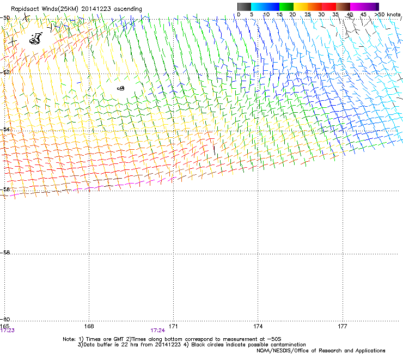
Task: Click the larger island outline near the upper-left corner of the map
Action: pos(36,39)
